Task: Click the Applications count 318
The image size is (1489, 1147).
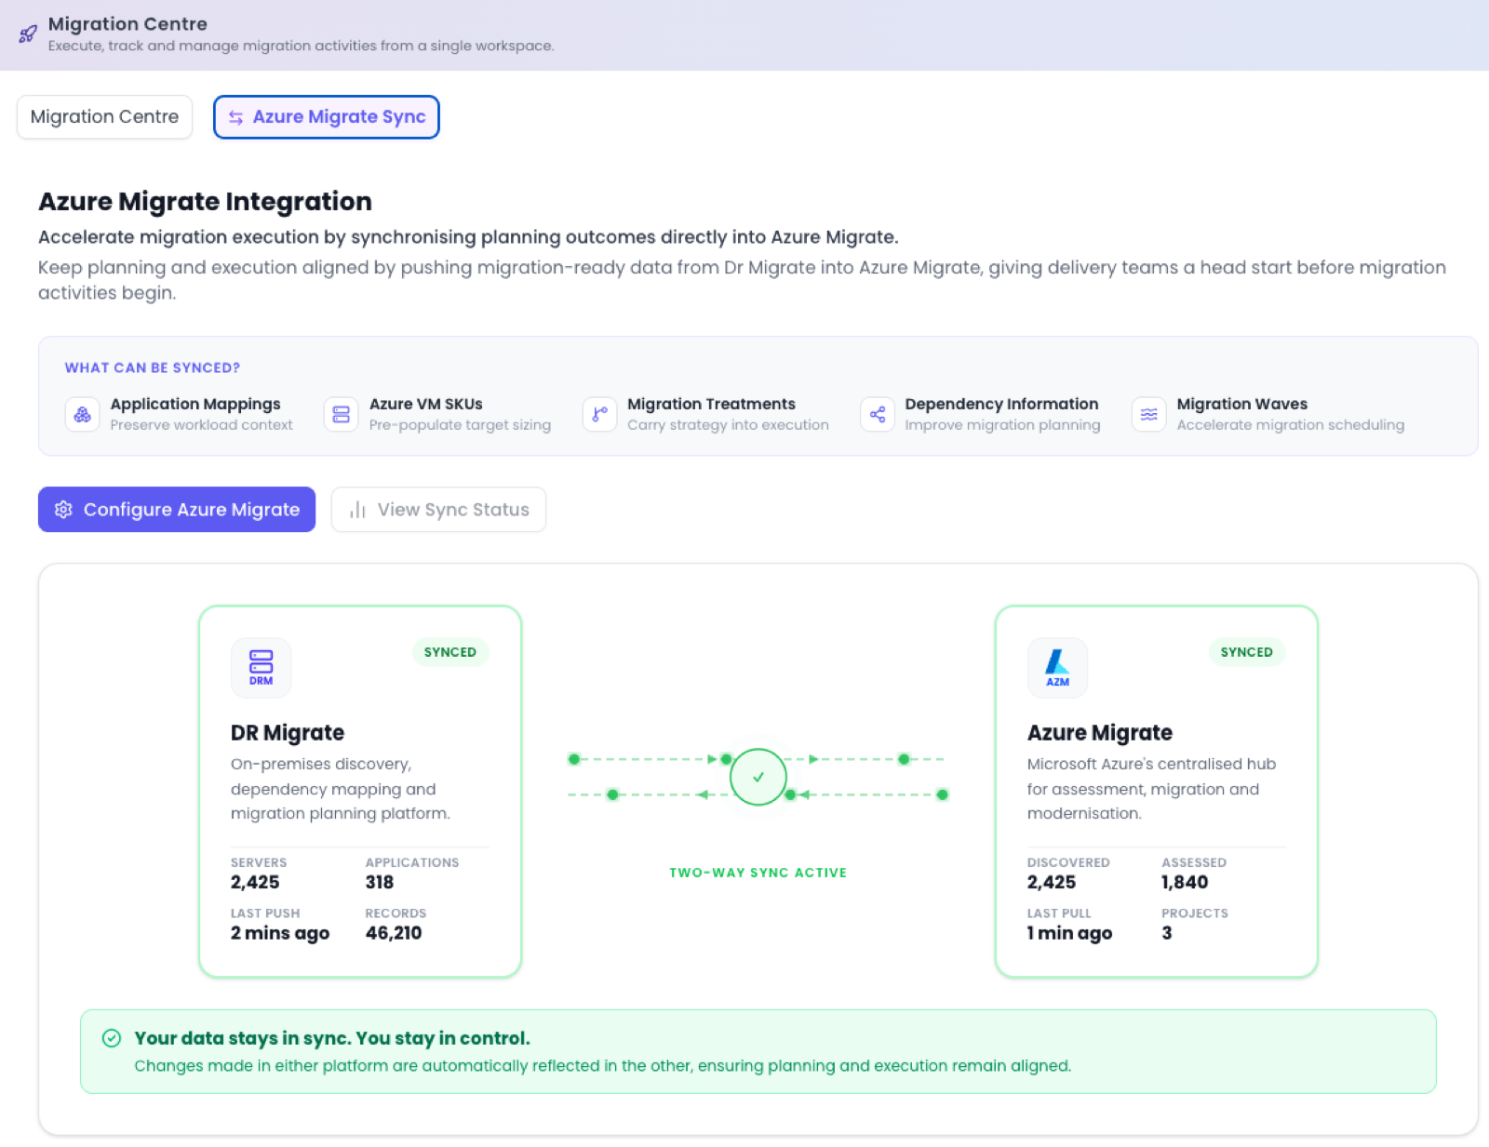Action: tap(380, 882)
